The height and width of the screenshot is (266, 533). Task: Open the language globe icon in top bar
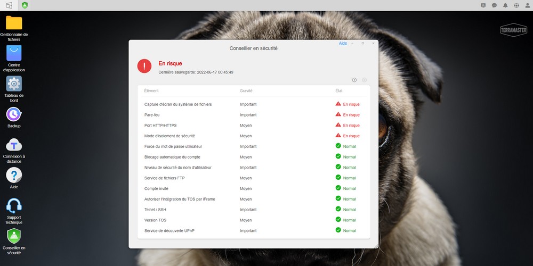pos(516,5)
